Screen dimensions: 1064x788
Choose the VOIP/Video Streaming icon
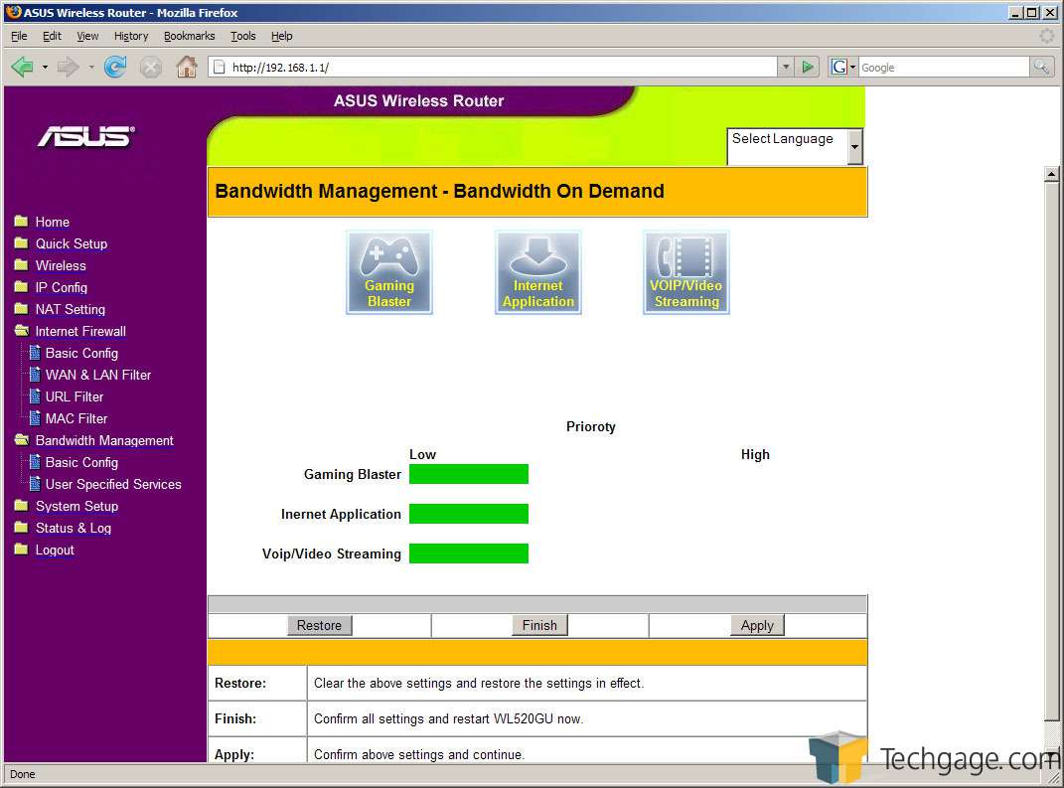(x=686, y=272)
